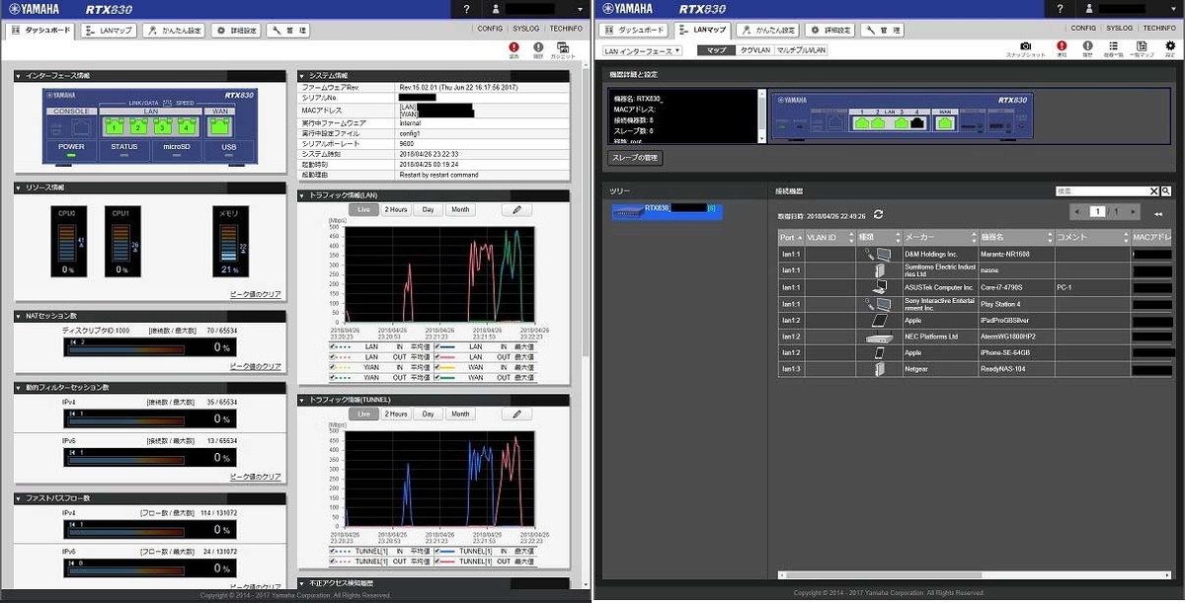This screenshot has height=603, width=1185.
Task: Click gray history icon in LAN map toolbar
Action: click(x=1087, y=45)
